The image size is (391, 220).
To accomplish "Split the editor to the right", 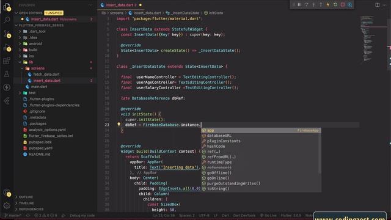I will pyautogui.click(x=378, y=5).
